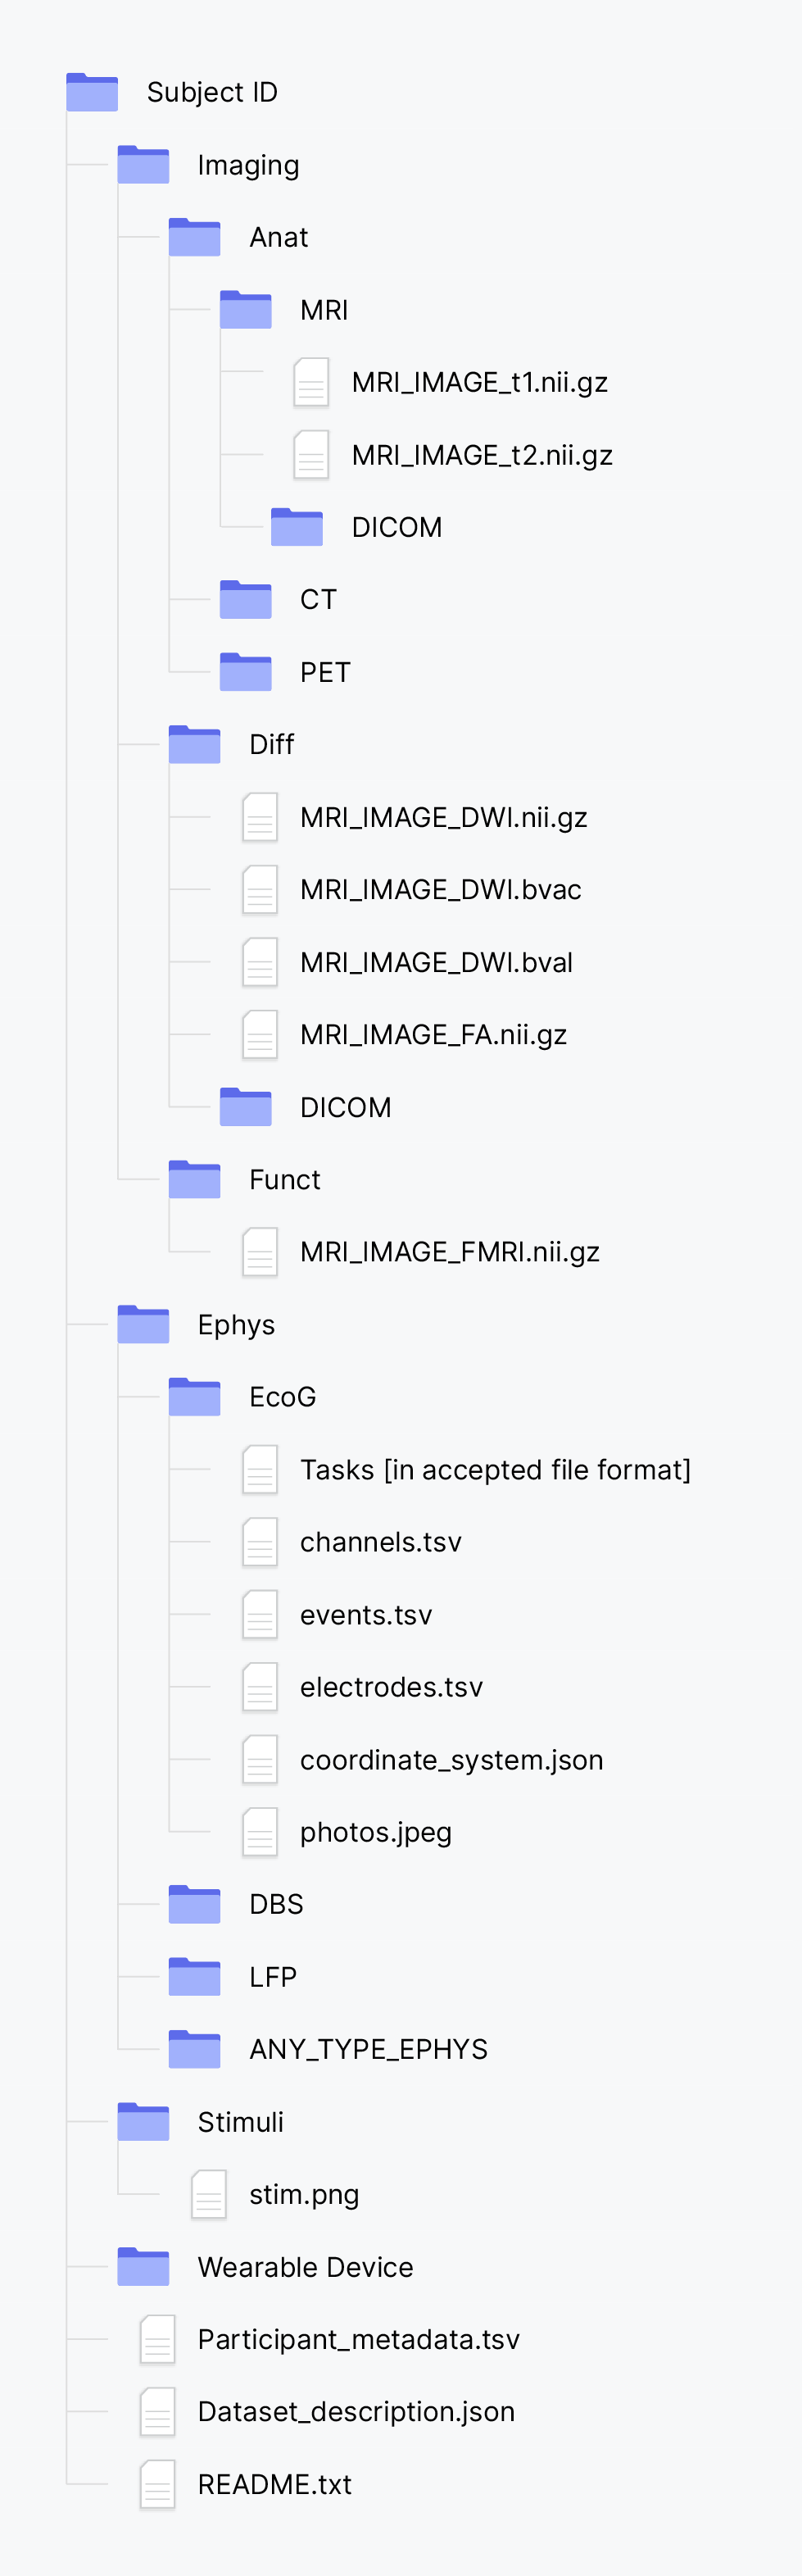The width and height of the screenshot is (802, 2576).
Task: Click the PET folder icon
Action: 245,672
